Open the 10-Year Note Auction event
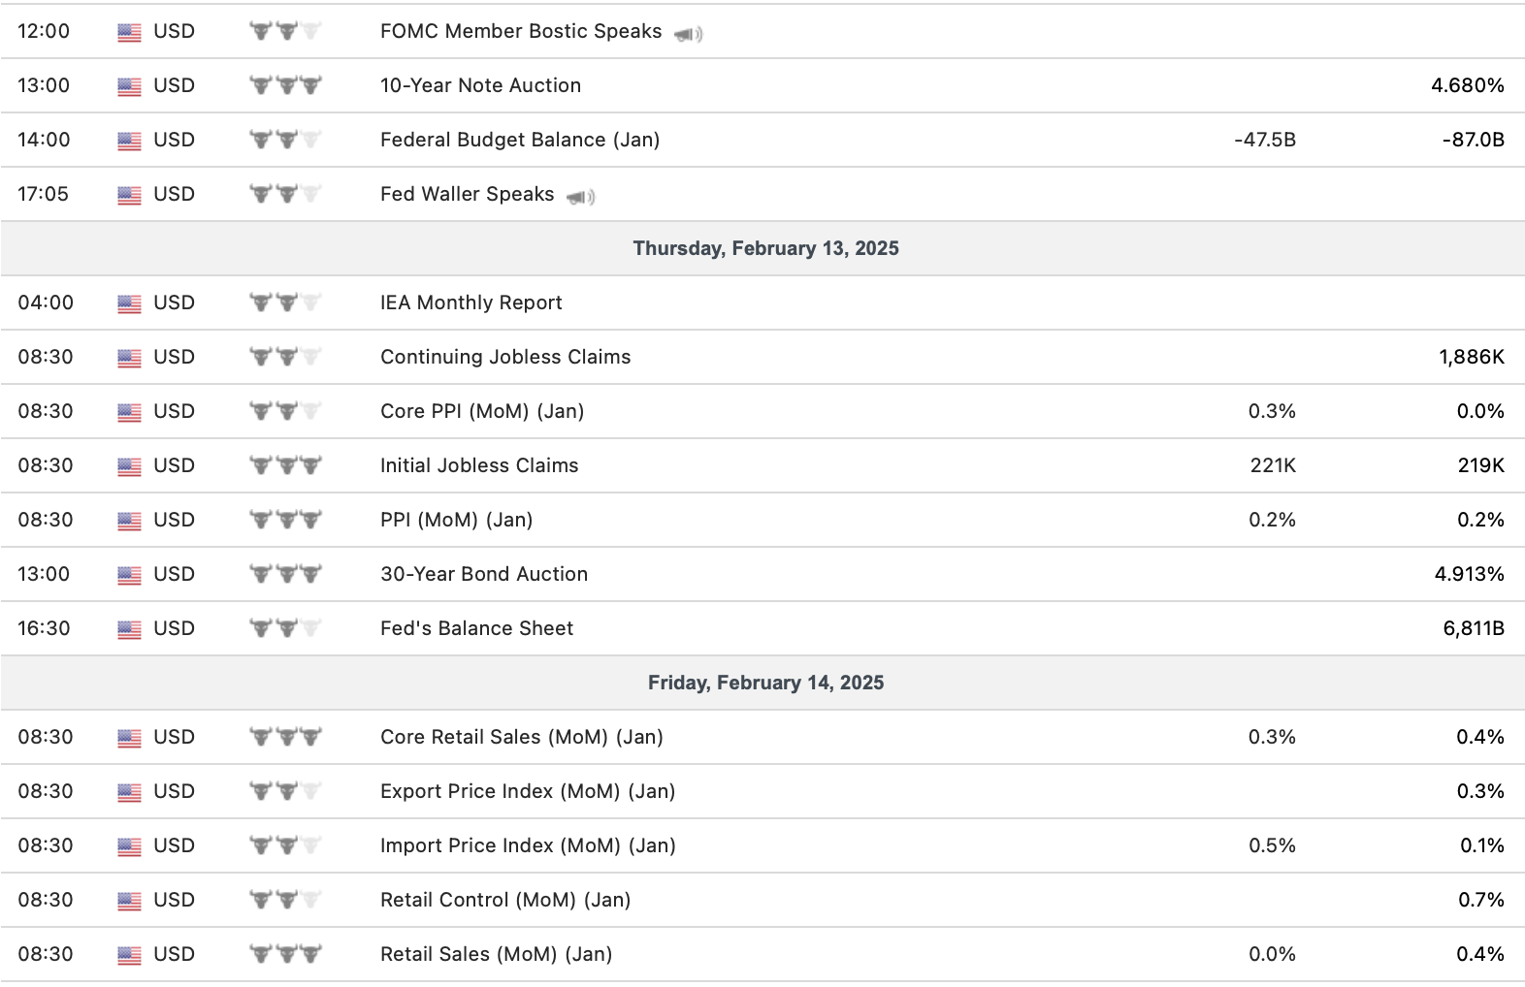 480,85
